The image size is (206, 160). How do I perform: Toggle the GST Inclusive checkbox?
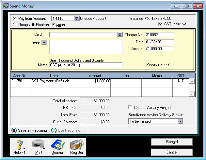click(160, 24)
